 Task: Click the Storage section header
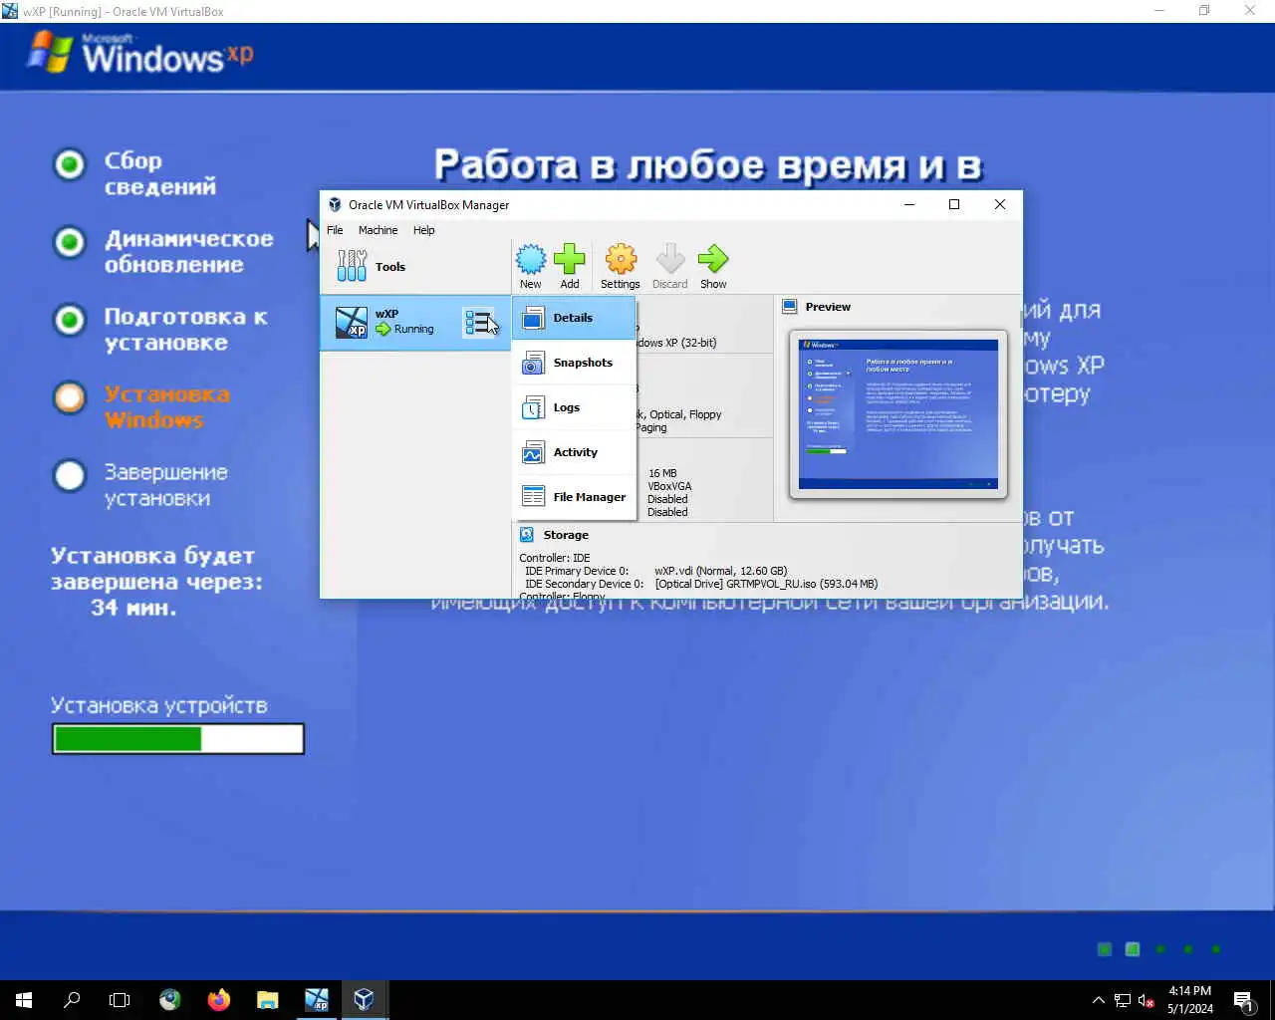click(566, 535)
